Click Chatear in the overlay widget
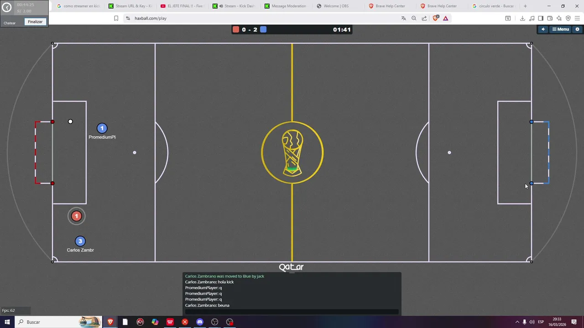Viewport: 584px width, 328px height. click(x=10, y=23)
